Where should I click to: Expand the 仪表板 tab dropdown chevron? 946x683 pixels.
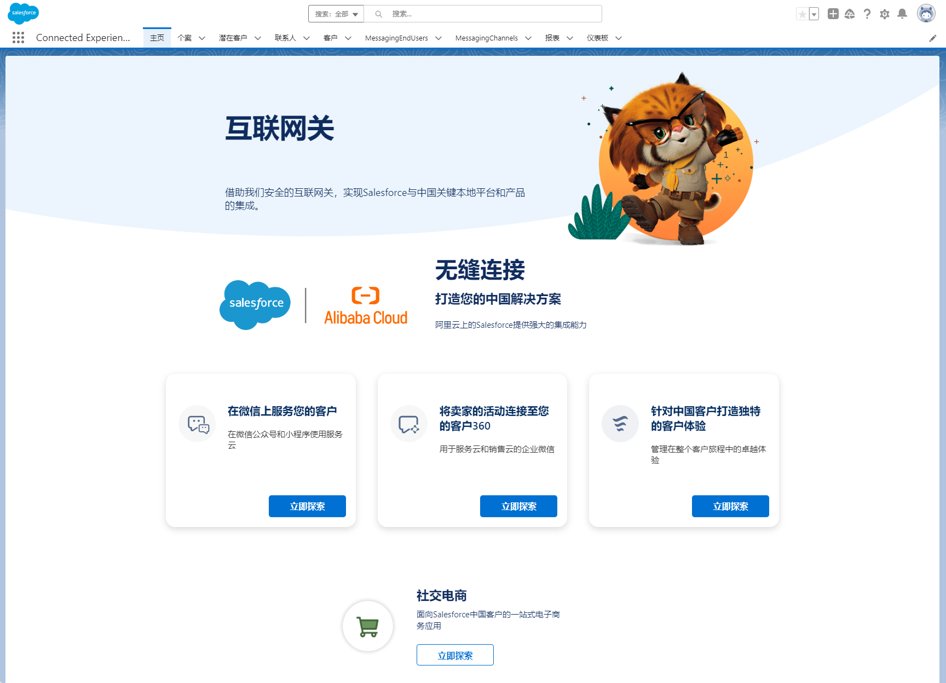point(619,38)
